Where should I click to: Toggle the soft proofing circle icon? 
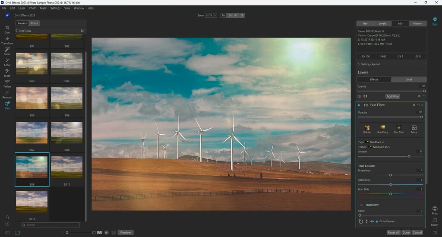pyautogui.click(x=106, y=233)
